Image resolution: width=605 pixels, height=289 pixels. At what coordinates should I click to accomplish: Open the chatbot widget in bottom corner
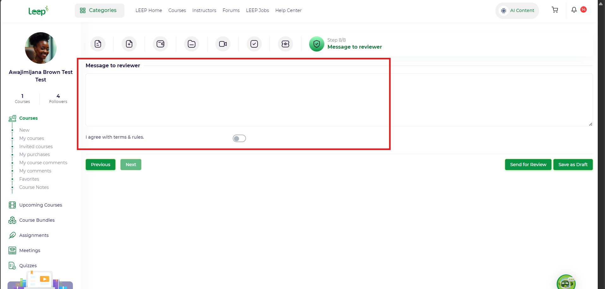[x=566, y=283]
